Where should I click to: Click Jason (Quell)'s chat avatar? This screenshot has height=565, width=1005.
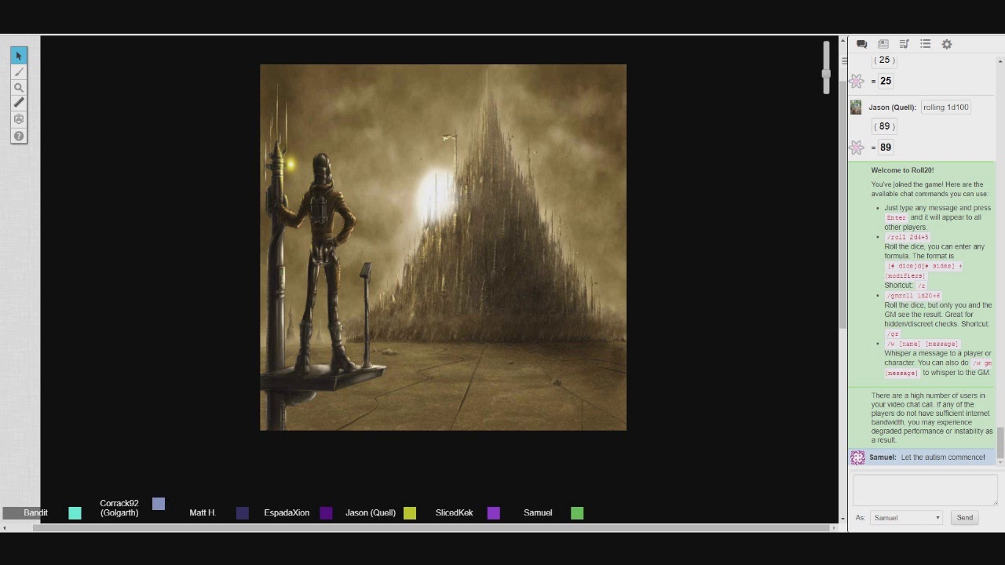(x=856, y=108)
